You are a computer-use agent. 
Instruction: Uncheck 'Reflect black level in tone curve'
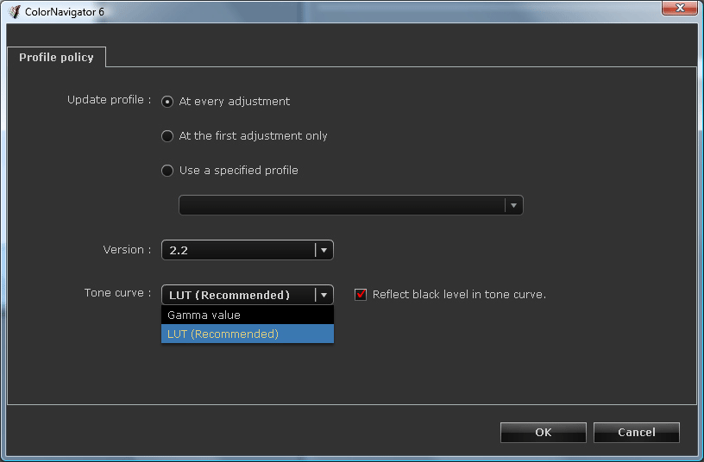tap(361, 294)
